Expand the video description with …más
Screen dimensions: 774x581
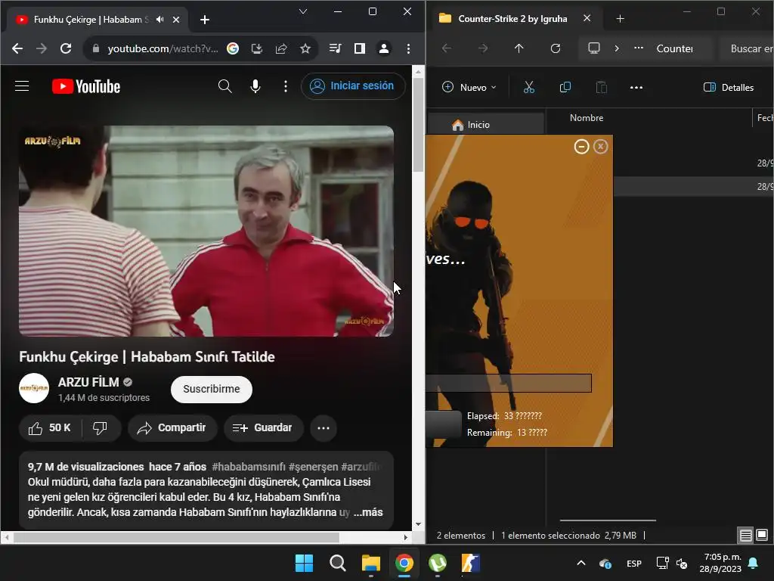coord(369,512)
